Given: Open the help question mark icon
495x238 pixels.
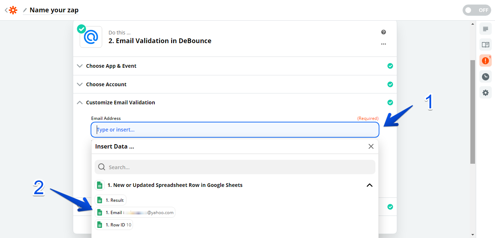Looking at the screenshot, I should (383, 32).
